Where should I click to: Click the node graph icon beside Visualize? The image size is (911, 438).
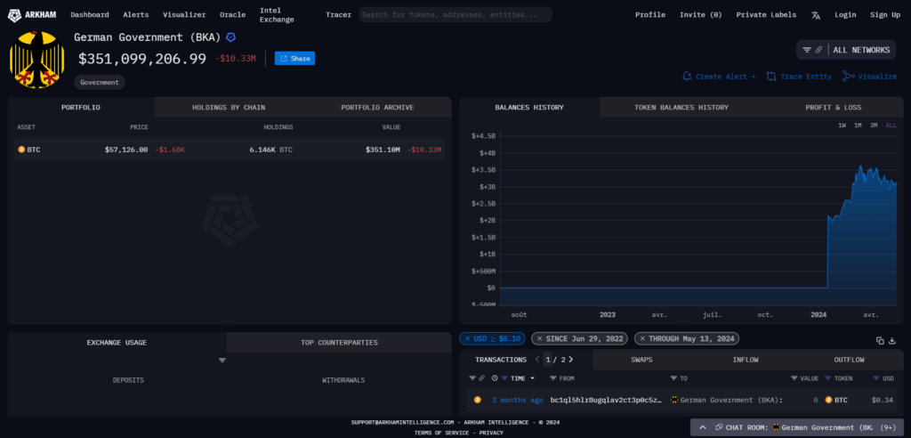coord(848,77)
